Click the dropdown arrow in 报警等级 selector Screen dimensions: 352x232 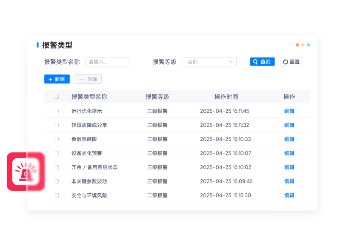pos(231,62)
